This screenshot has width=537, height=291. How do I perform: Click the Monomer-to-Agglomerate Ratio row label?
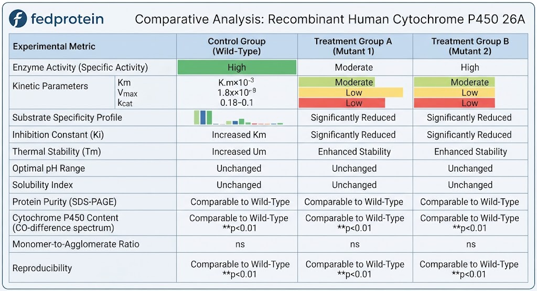[76, 244]
